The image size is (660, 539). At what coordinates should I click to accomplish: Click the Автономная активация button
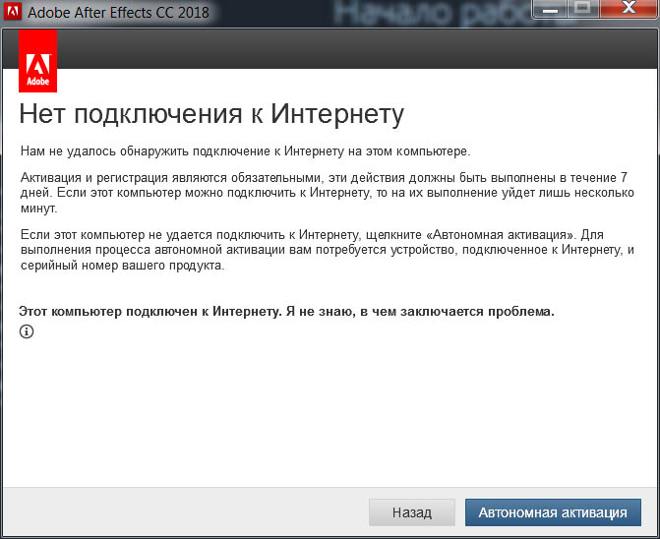click(x=553, y=512)
